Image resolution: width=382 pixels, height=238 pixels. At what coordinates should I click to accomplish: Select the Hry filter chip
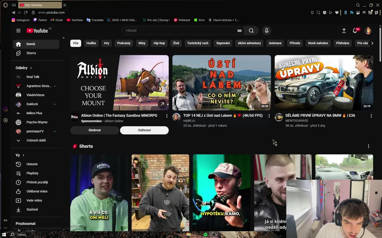[x=107, y=43]
